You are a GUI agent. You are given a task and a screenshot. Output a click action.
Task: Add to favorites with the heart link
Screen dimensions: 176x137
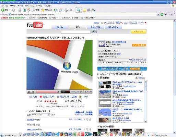[x=47, y=97]
